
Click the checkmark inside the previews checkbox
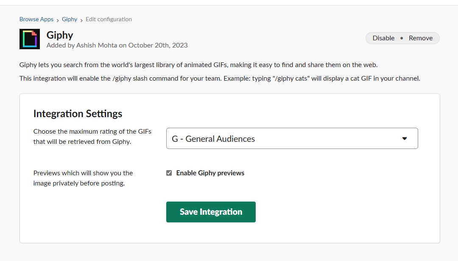click(x=169, y=173)
